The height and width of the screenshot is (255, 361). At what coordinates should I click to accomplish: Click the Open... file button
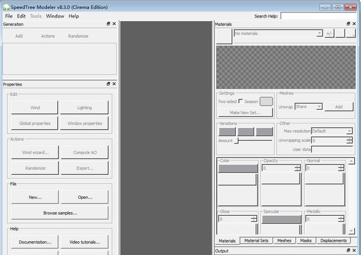[85, 197]
